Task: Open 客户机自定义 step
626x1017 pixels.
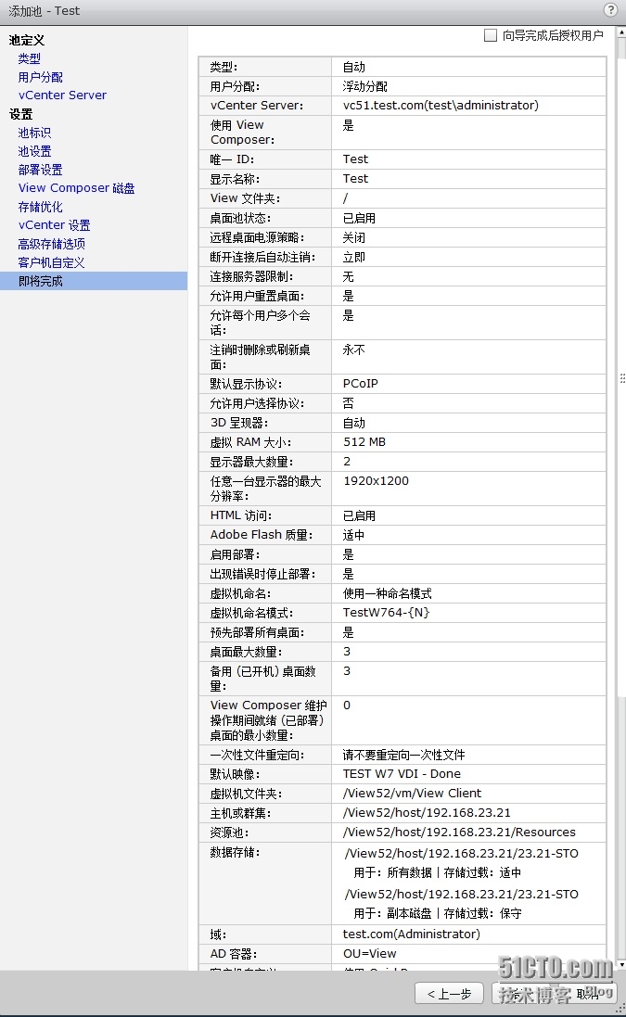Action: tap(51, 262)
